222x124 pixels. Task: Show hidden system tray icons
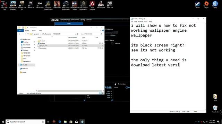coord(196,122)
